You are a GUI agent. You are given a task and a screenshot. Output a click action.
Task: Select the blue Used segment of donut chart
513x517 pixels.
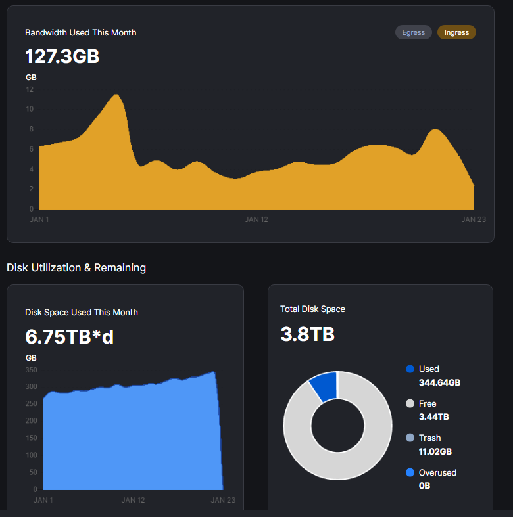coord(324,386)
